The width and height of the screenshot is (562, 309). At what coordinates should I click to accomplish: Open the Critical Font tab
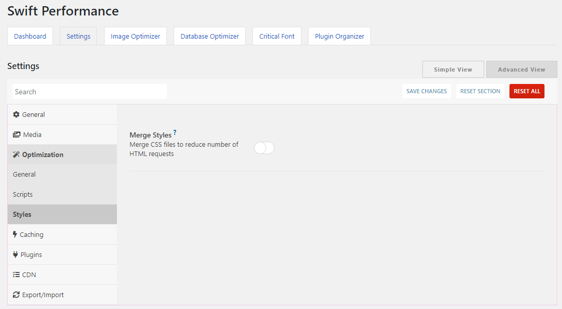(277, 36)
